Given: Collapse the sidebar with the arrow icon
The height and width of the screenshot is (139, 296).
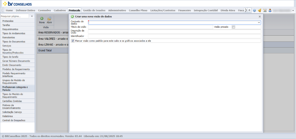Looking at the screenshot, I should coord(32,16).
